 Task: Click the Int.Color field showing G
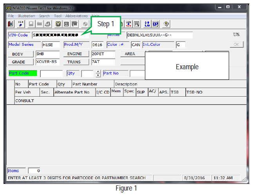point(181,45)
